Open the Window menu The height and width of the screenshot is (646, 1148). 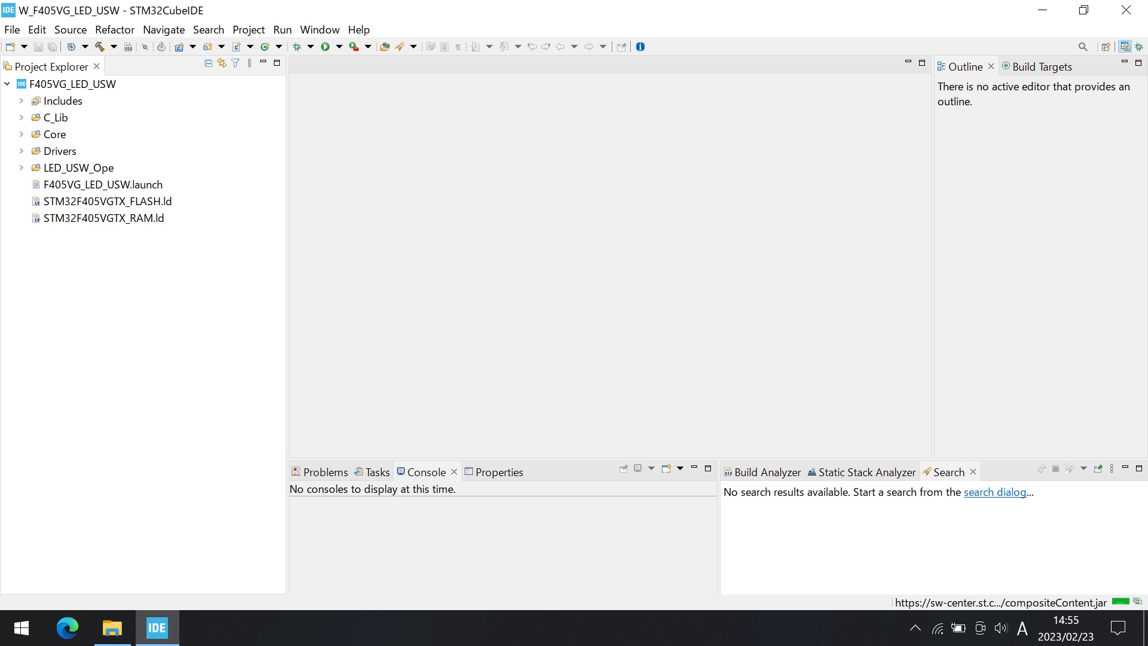[320, 29]
